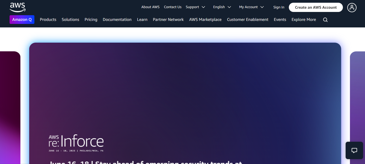This screenshot has height=164, width=365.
Task: Go to AWS Marketplace
Action: 205,20
